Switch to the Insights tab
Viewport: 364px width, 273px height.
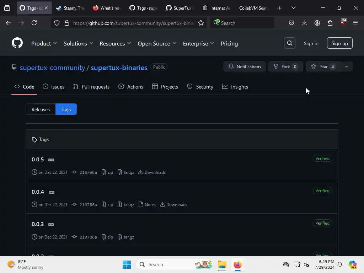tap(235, 87)
